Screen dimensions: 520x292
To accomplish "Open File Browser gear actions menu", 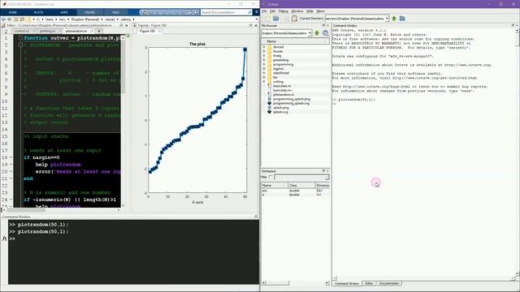I will (325, 33).
